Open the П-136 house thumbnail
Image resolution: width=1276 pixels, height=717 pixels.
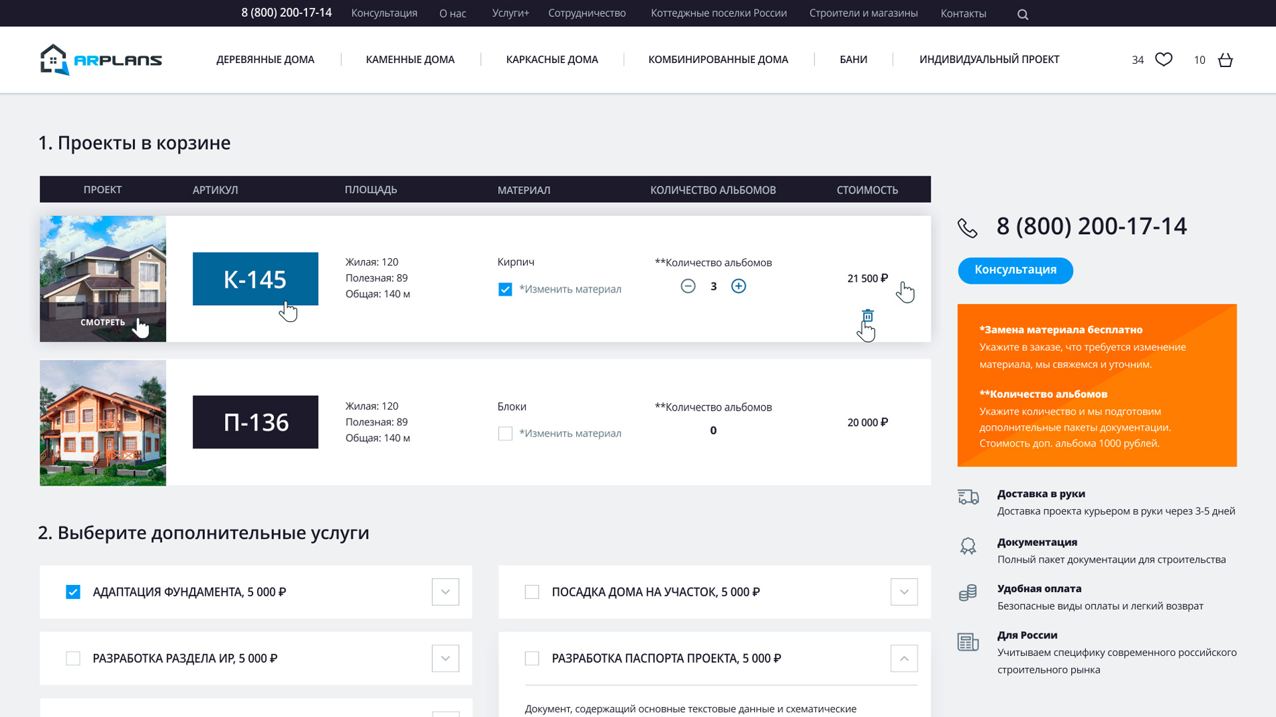pos(103,423)
